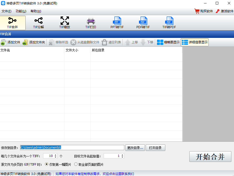Select the PPT转TIF converter
The width and height of the screenshot is (234, 176).
click(x=117, y=22)
